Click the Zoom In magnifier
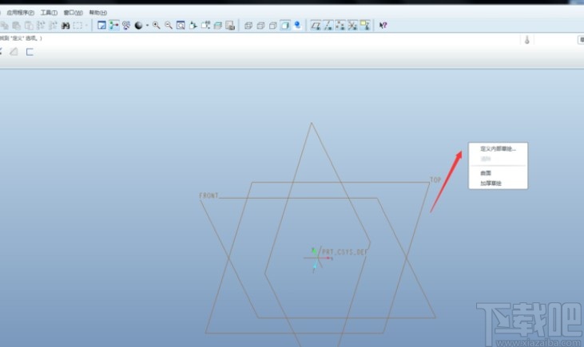This screenshot has width=584, height=347. [x=157, y=26]
